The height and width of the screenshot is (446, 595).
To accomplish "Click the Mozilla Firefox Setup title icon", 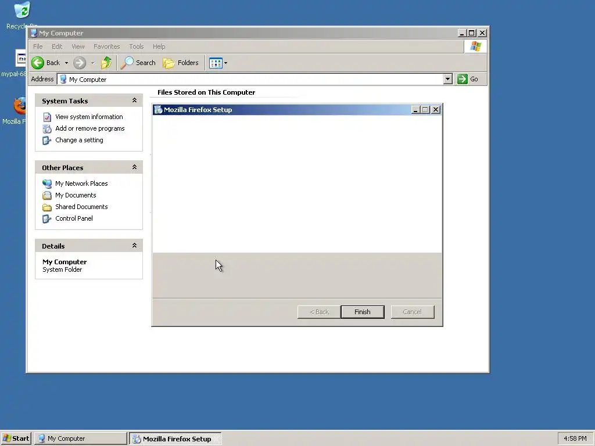I will tap(158, 110).
